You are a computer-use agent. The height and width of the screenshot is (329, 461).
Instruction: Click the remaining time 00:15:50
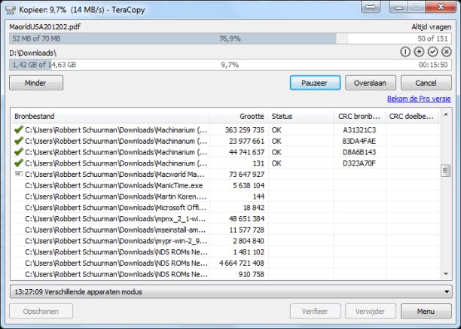tap(433, 65)
